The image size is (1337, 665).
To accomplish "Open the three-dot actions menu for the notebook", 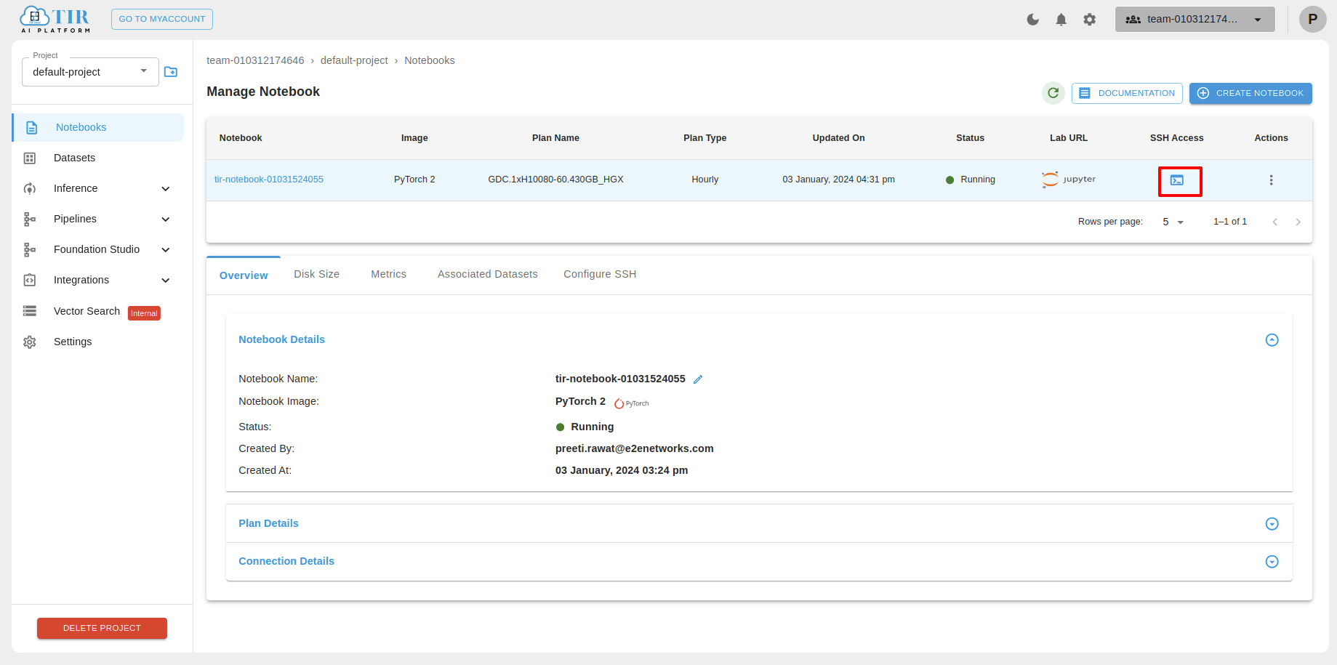I will pos(1271,180).
